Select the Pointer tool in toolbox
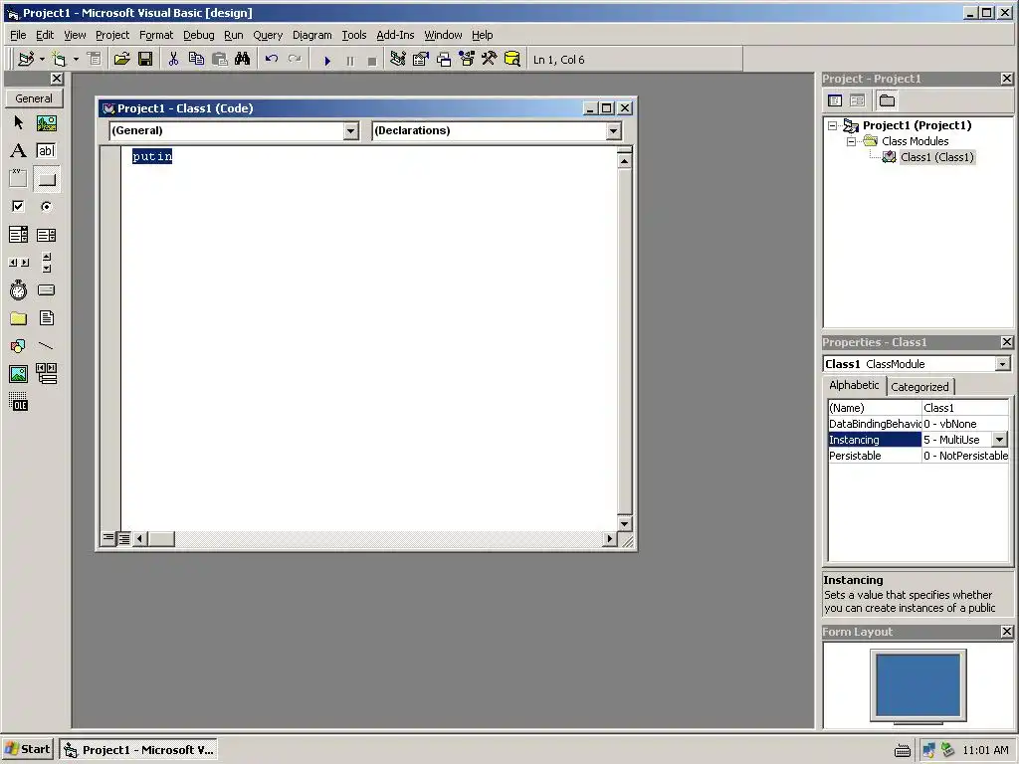Viewport: 1019px width, 764px height. point(18,122)
